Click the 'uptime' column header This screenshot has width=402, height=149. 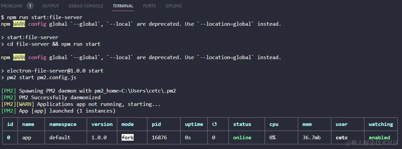(x=194, y=124)
